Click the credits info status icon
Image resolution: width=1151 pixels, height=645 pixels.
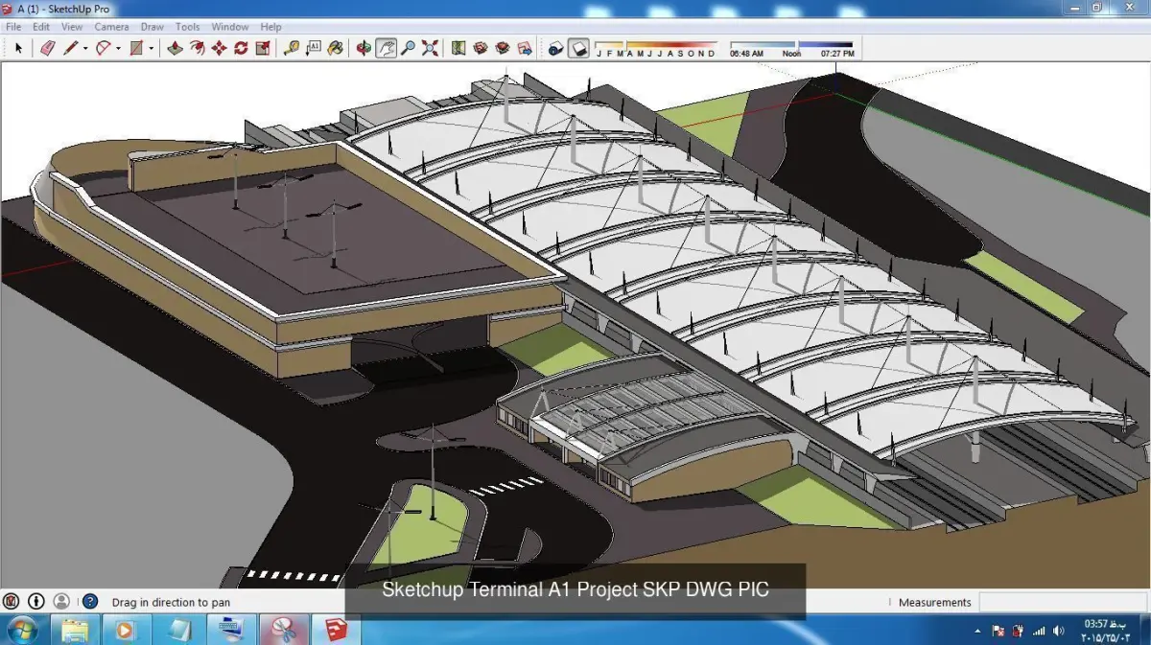pyautogui.click(x=36, y=602)
